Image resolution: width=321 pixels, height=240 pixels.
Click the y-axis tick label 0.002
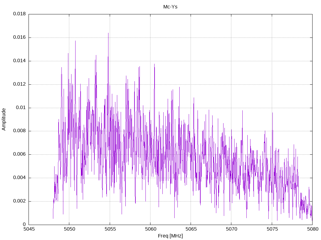tap(19, 201)
